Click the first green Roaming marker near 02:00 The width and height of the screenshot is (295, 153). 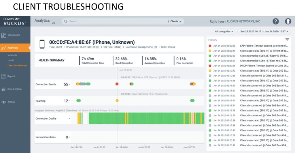click(79, 101)
